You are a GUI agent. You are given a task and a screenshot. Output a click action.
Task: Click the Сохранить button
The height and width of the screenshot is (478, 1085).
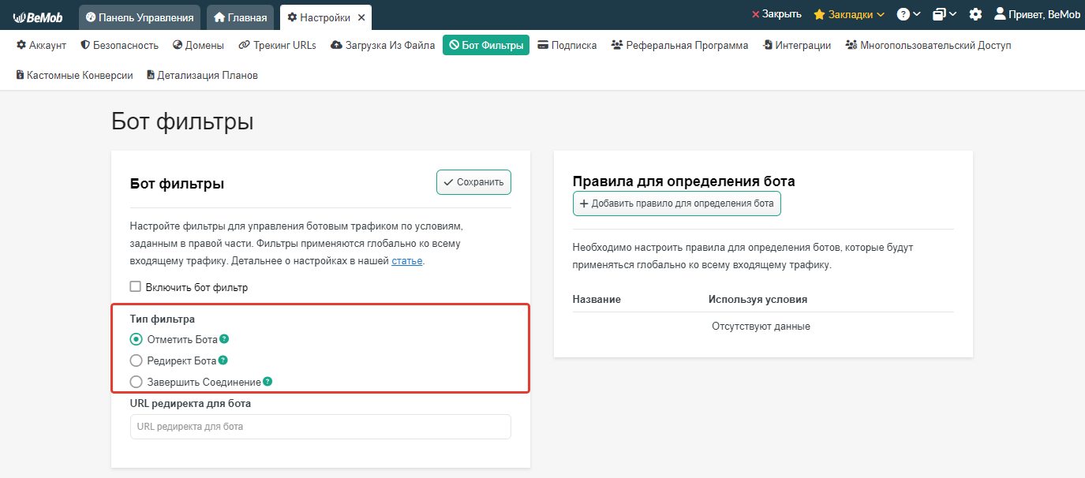point(473,182)
